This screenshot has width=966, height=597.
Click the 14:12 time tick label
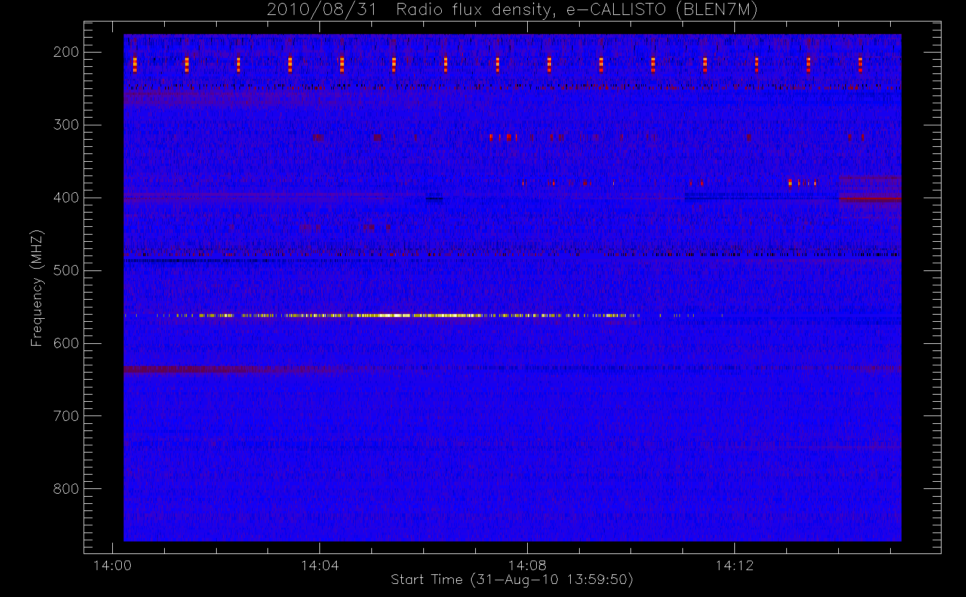point(734,565)
